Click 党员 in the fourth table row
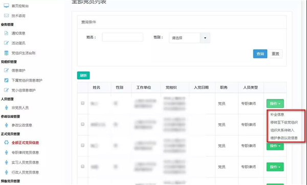Screen dimensions: 307x185 tap(222, 167)
